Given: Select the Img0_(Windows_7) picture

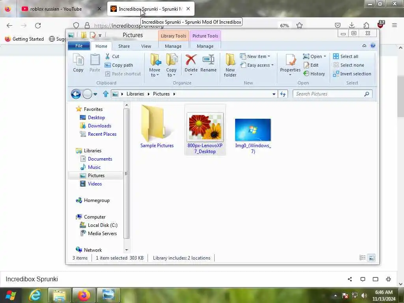Looking at the screenshot, I should [x=253, y=136].
